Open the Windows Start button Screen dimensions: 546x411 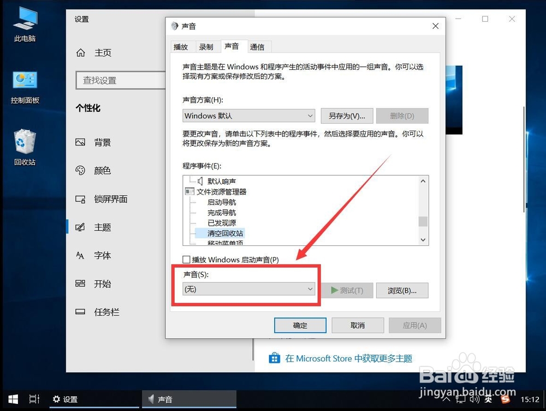13,399
